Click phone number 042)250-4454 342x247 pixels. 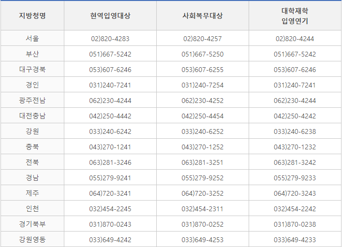[202, 116]
